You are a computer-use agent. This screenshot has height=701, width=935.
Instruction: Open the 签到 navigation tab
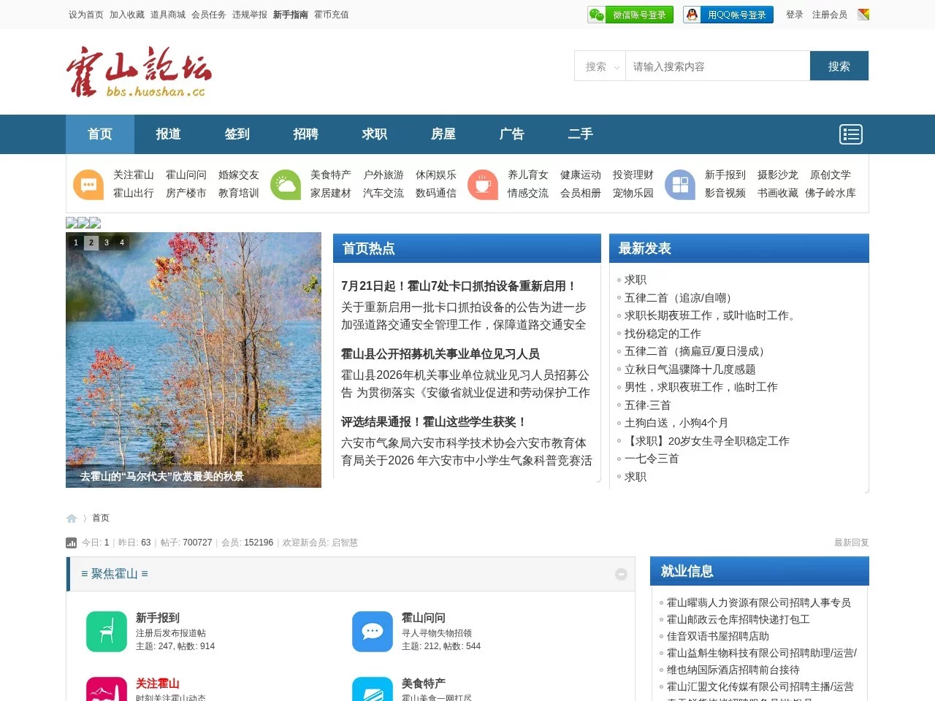tap(237, 134)
